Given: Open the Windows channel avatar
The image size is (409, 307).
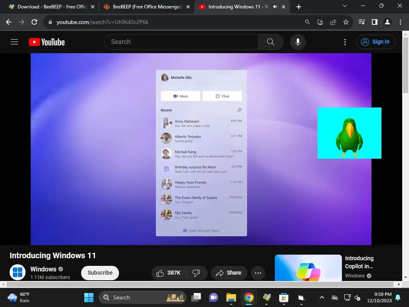Looking at the screenshot, I should (18, 272).
